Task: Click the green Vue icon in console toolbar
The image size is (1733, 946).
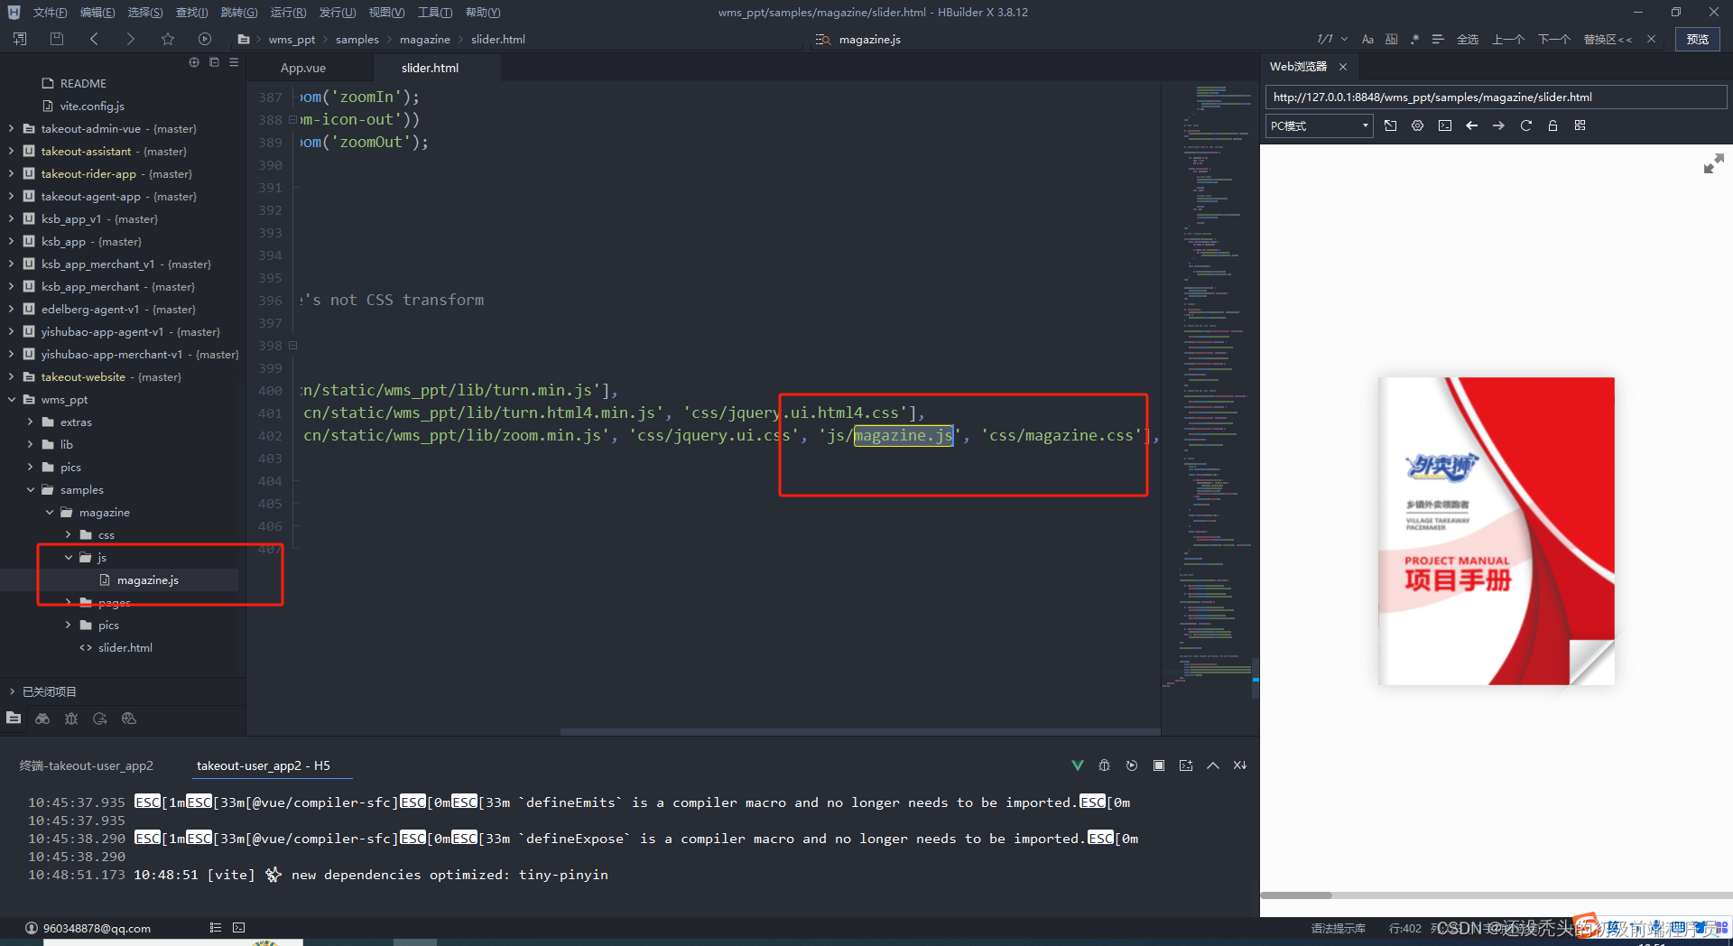Action: [1077, 765]
